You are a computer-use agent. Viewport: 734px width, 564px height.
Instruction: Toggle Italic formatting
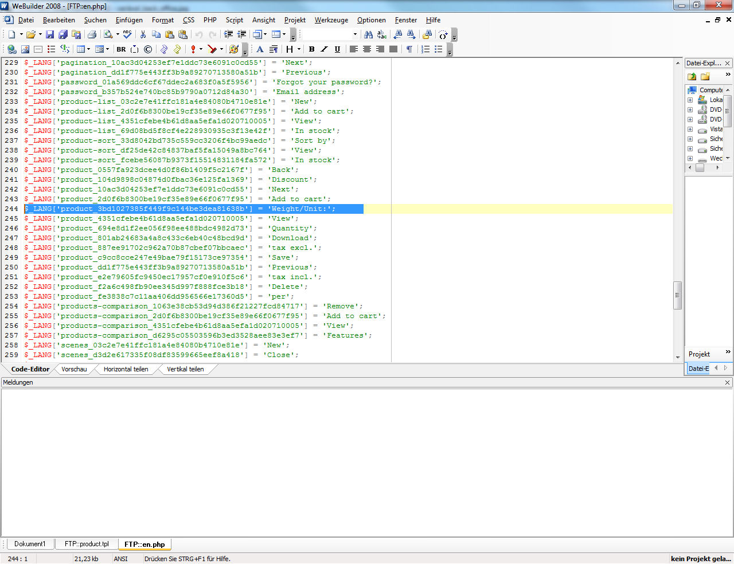pos(324,49)
